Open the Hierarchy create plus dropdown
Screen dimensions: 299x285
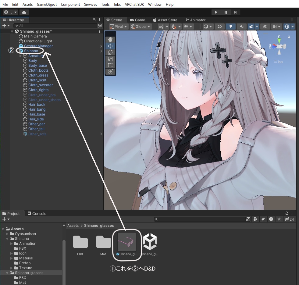(x=6, y=26)
